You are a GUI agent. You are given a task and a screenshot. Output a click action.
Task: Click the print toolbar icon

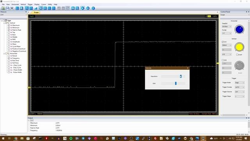point(12,8)
